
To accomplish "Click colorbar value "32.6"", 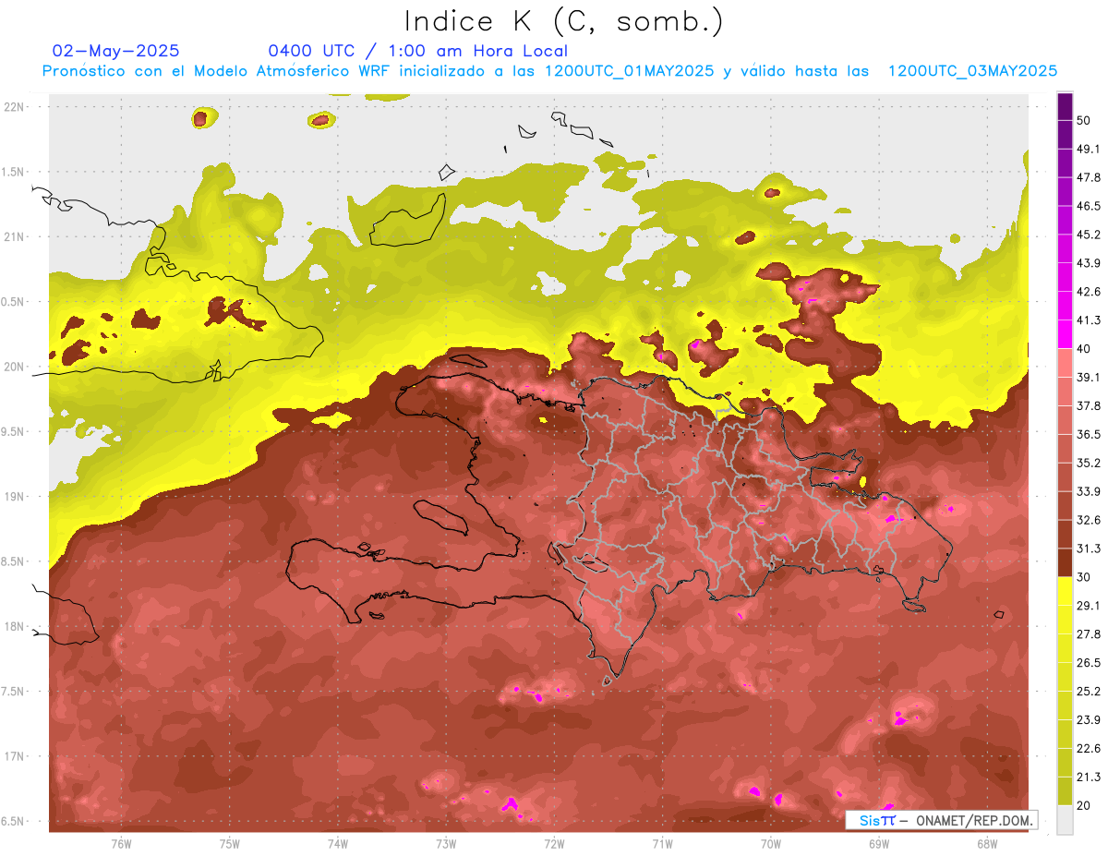I will (1089, 520).
